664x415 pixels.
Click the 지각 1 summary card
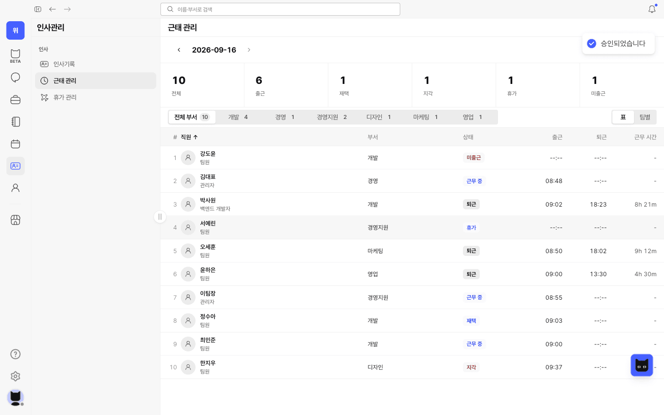coord(454,85)
